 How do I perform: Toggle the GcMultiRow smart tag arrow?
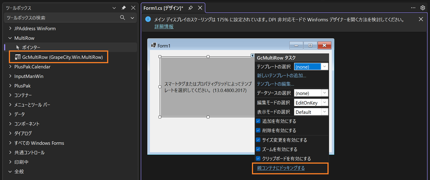[252, 56]
